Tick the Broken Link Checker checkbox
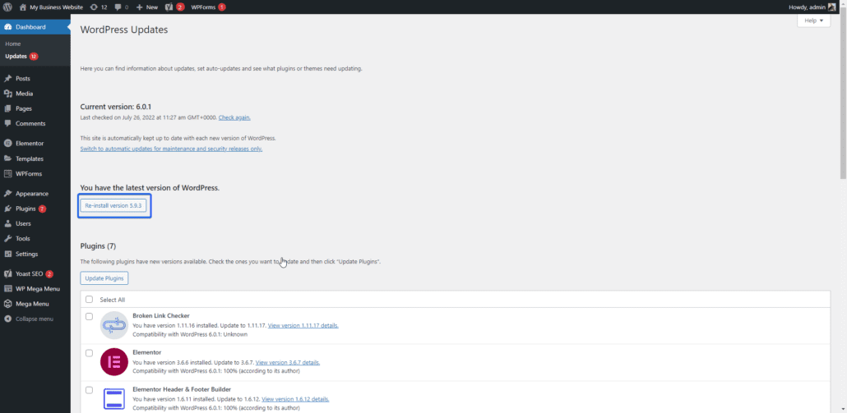 89,316
